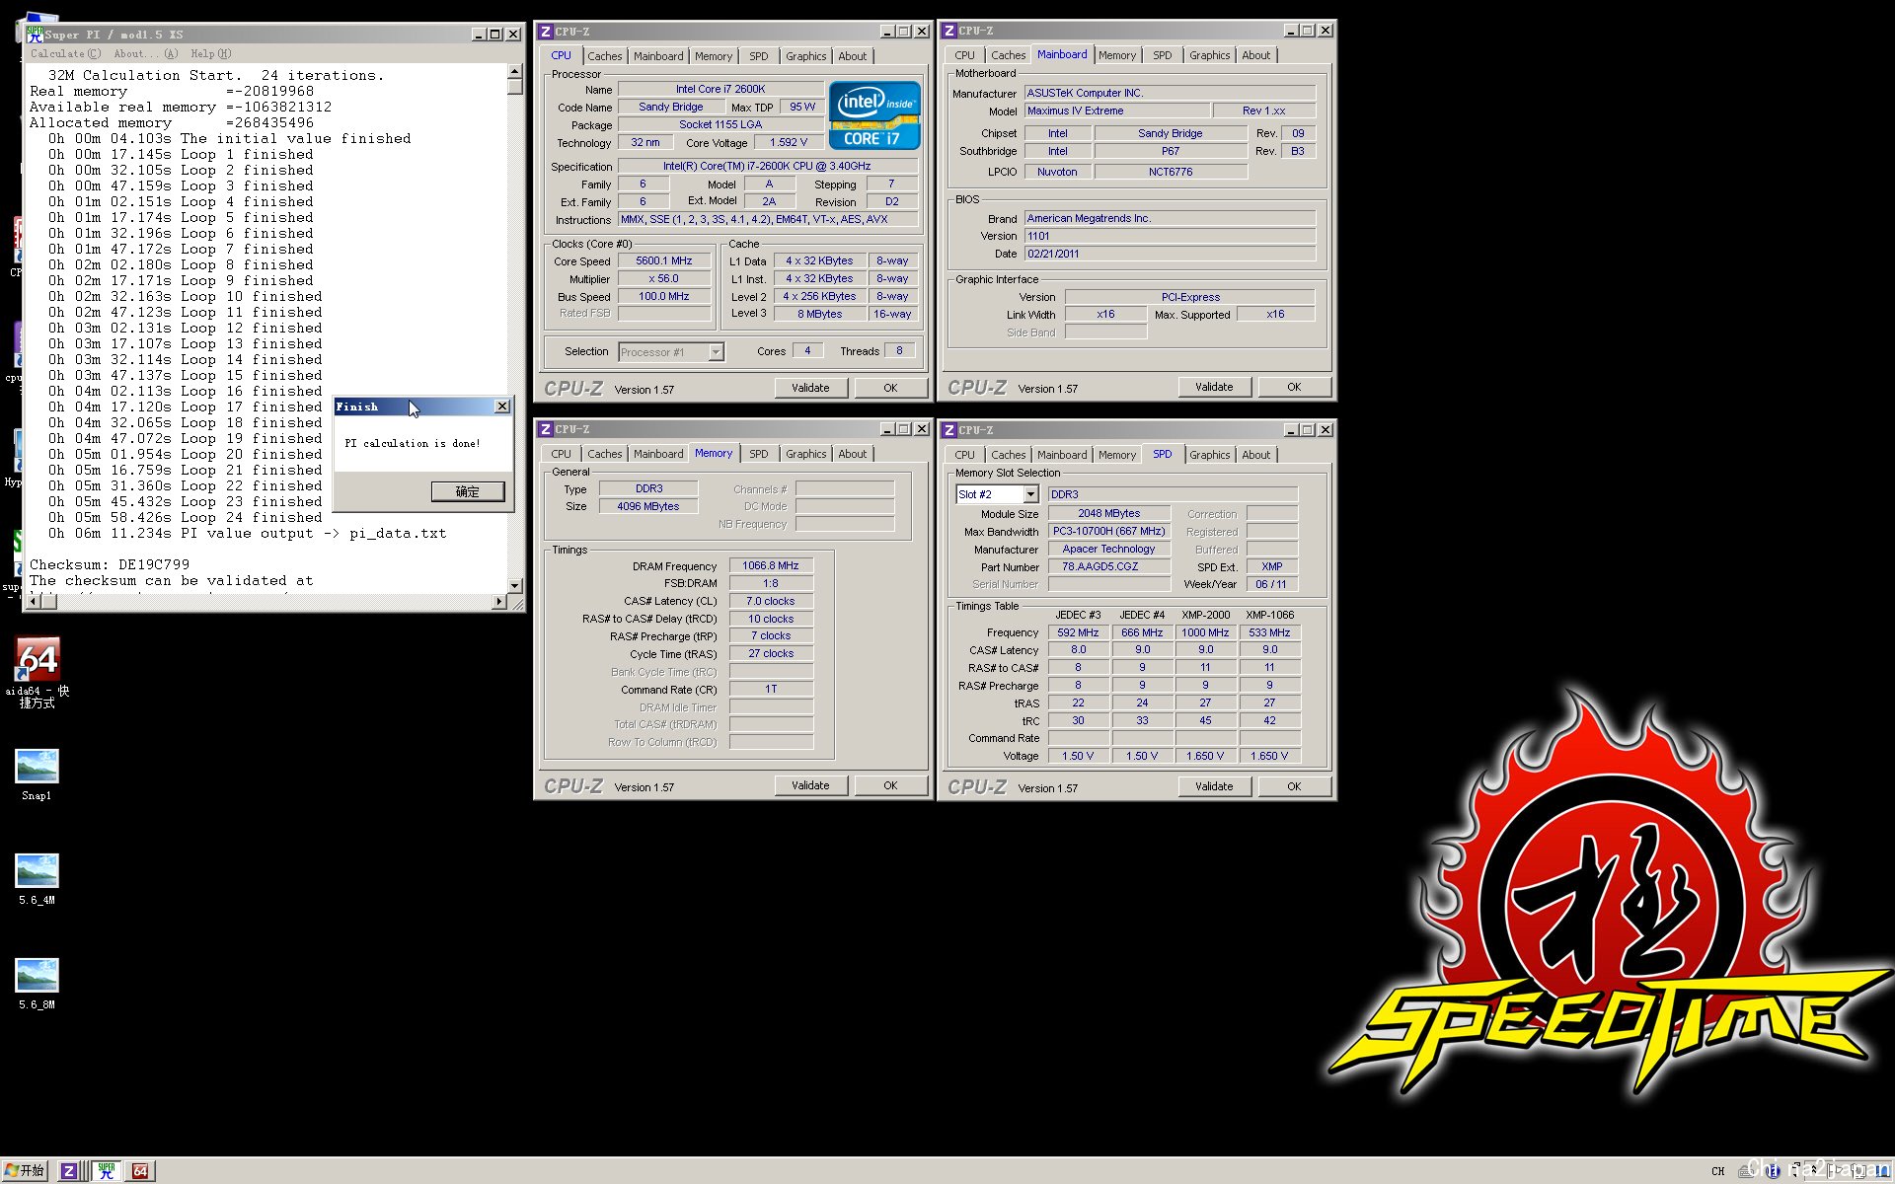The width and height of the screenshot is (1895, 1184).
Task: Click the Z icon of the SPD CPU-Z window
Action: coord(948,430)
